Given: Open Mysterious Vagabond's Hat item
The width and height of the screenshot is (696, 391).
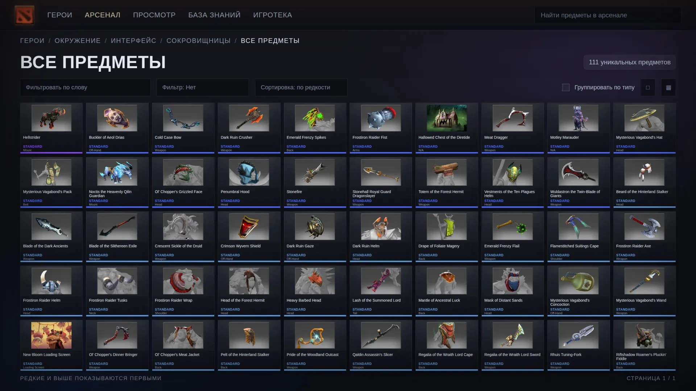Looking at the screenshot, I should click(645, 128).
